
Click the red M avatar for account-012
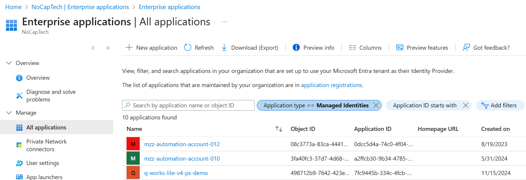pyautogui.click(x=133, y=144)
